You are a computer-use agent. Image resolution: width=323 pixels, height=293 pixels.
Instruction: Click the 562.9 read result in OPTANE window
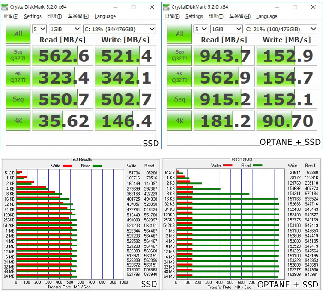coord(224,77)
